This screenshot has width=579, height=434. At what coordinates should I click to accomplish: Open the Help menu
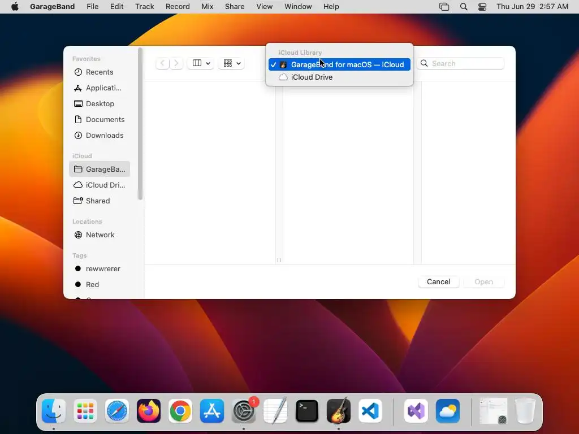pyautogui.click(x=331, y=7)
